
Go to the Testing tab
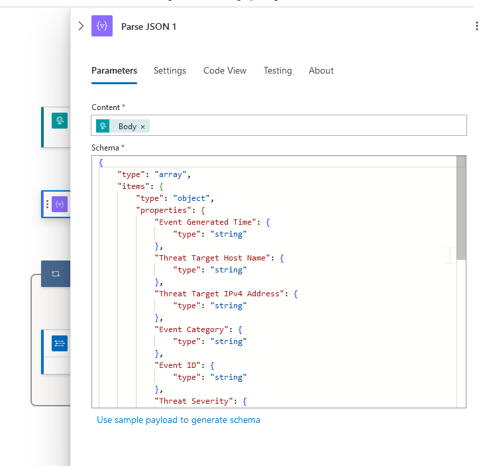click(x=278, y=71)
